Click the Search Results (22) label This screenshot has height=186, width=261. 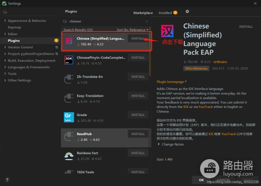(x=78, y=30)
